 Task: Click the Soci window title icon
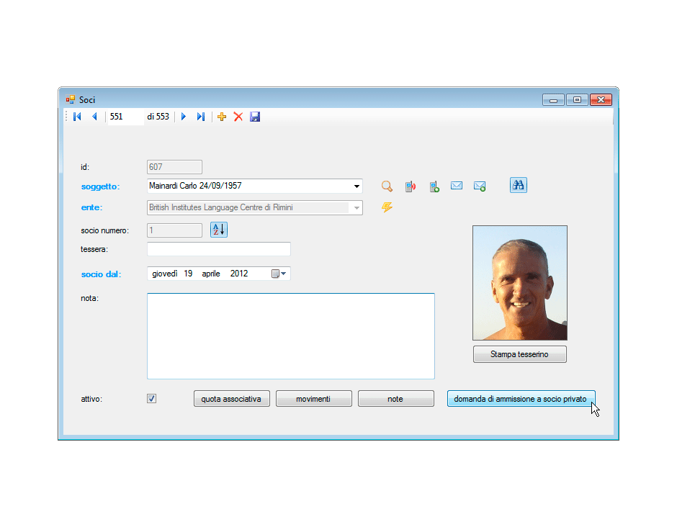coord(71,99)
